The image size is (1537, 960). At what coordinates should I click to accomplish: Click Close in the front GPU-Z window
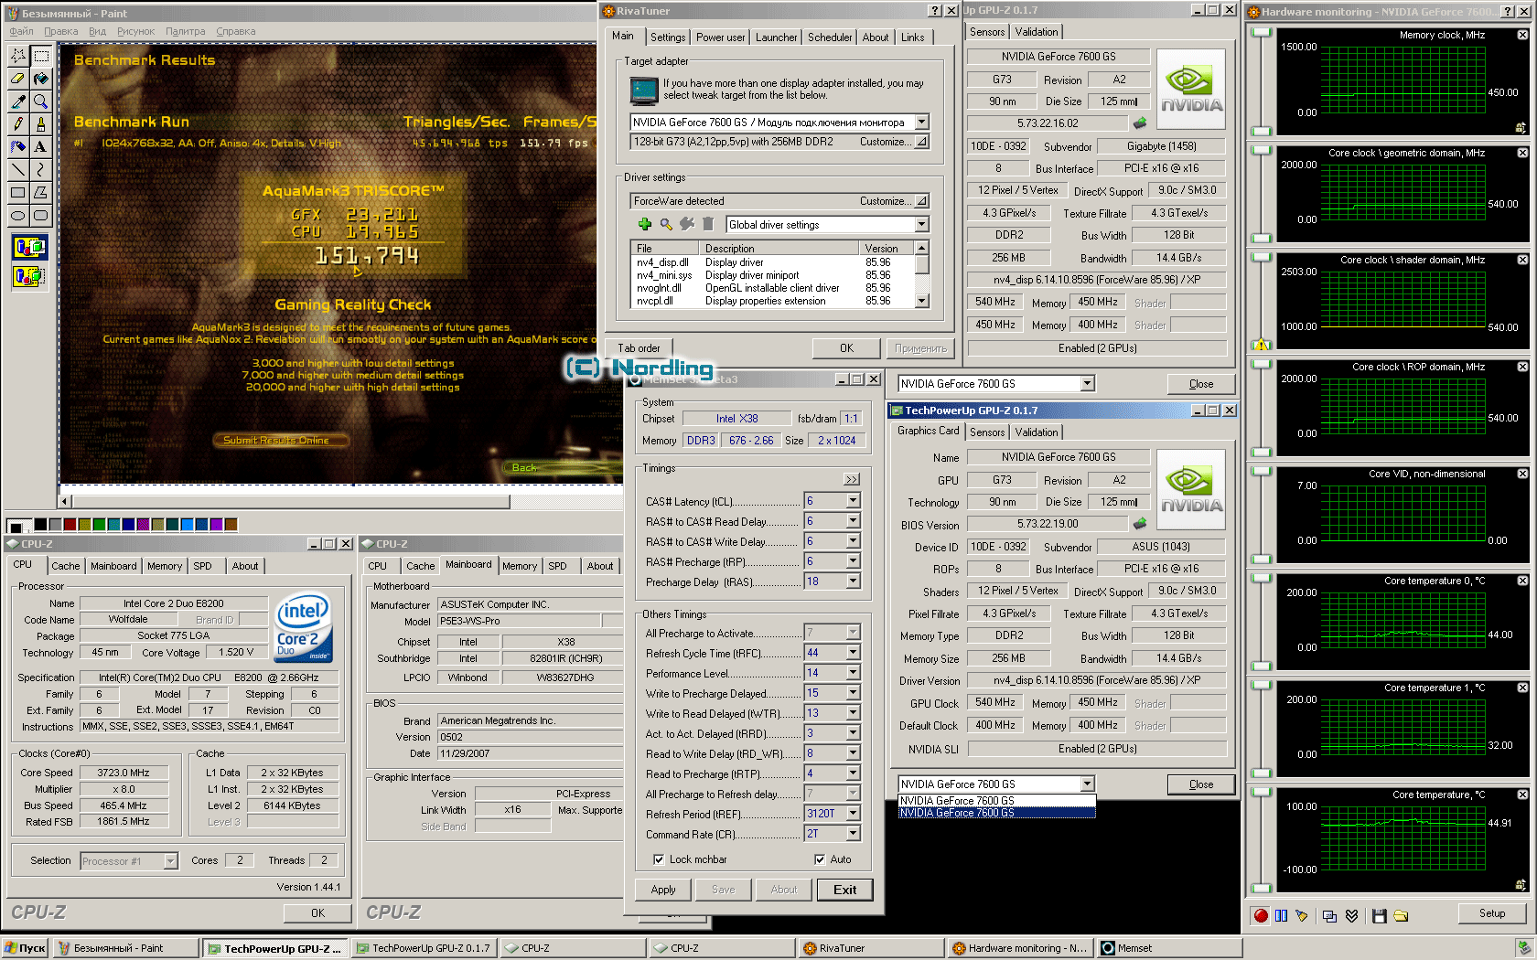(x=1201, y=784)
